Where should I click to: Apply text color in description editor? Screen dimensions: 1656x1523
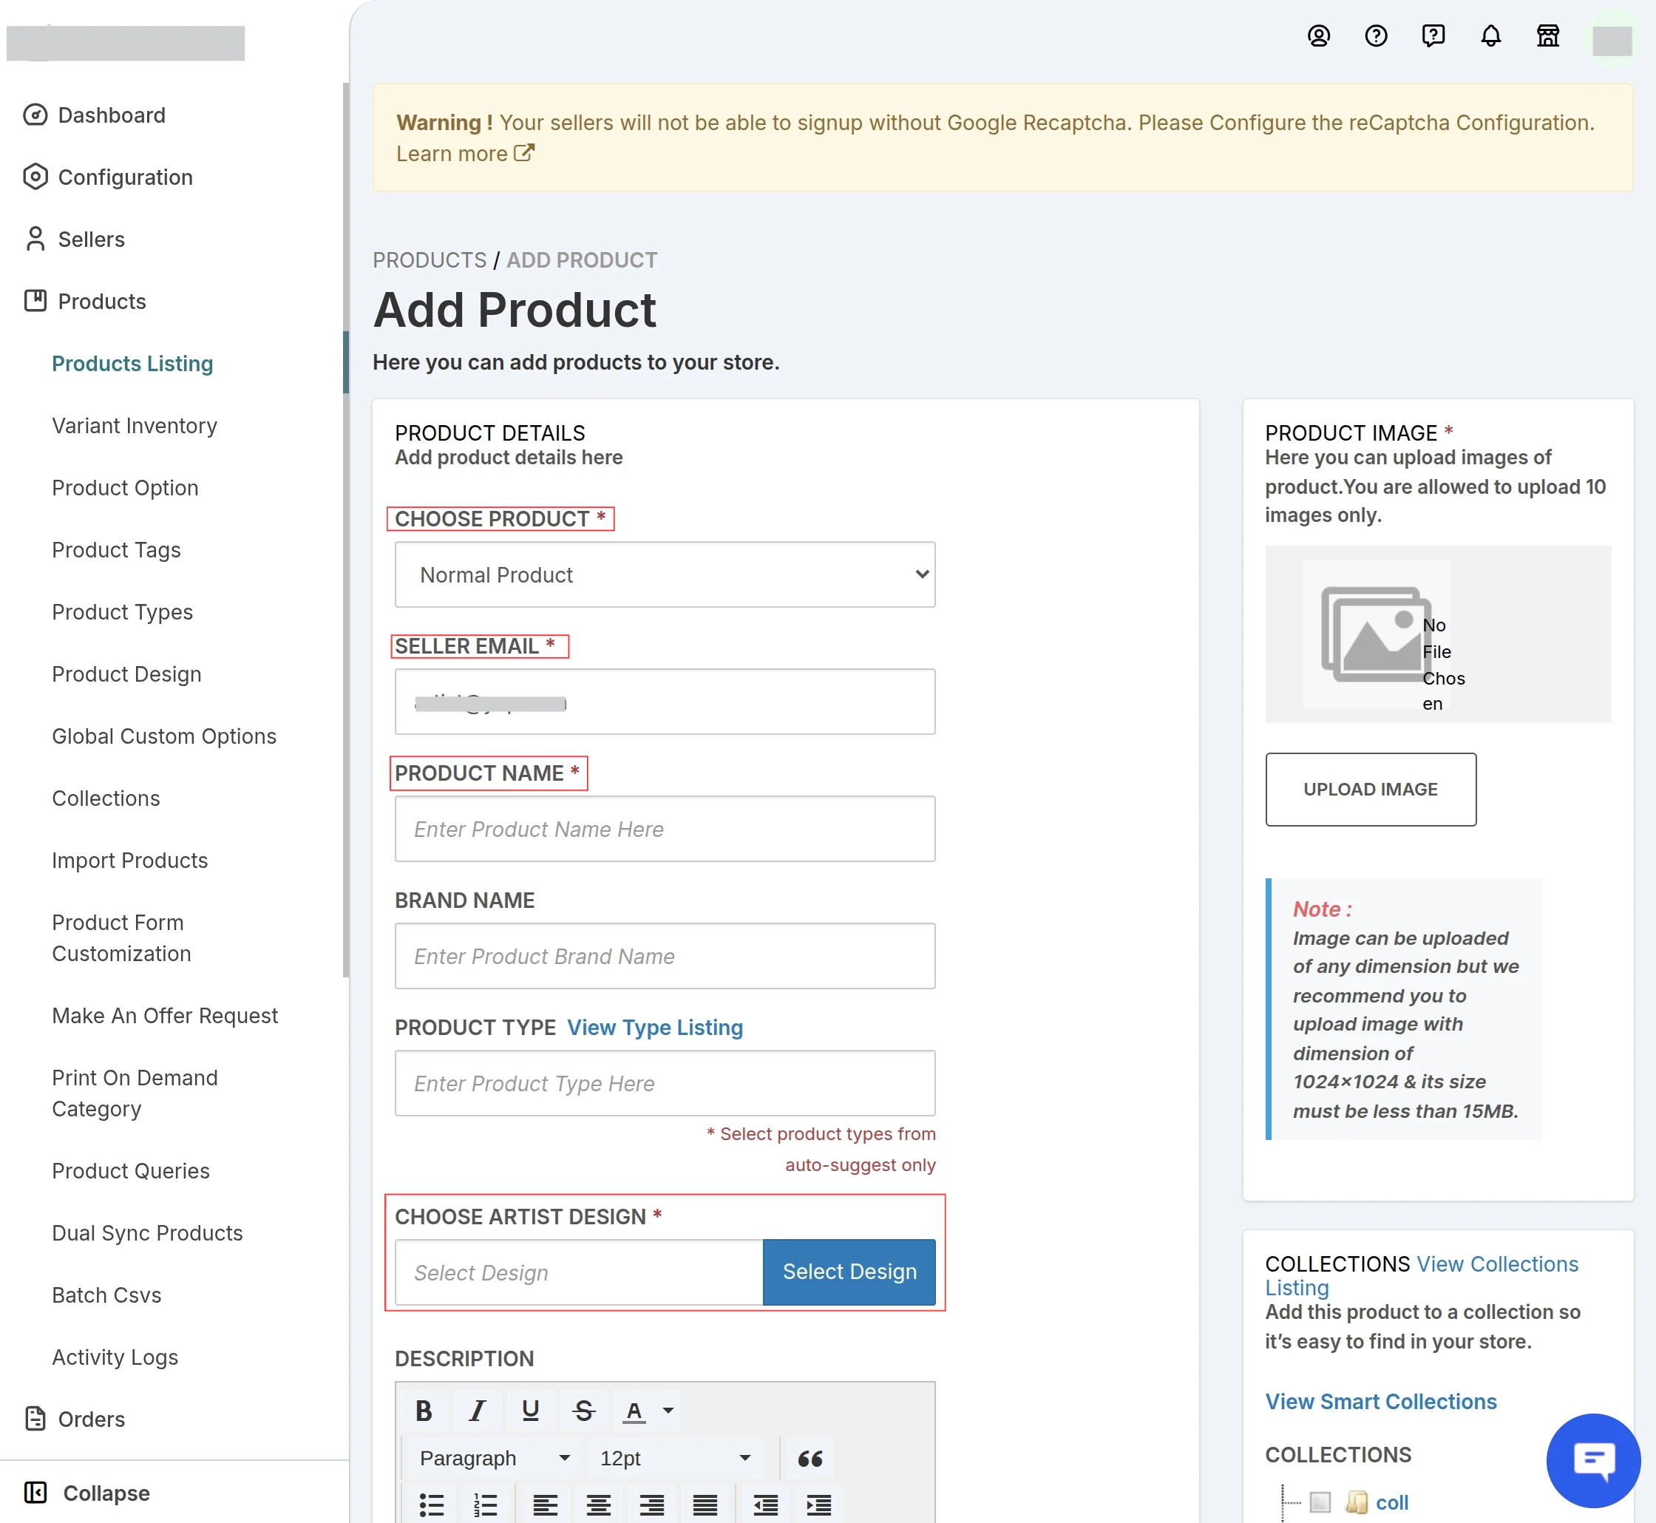634,1411
